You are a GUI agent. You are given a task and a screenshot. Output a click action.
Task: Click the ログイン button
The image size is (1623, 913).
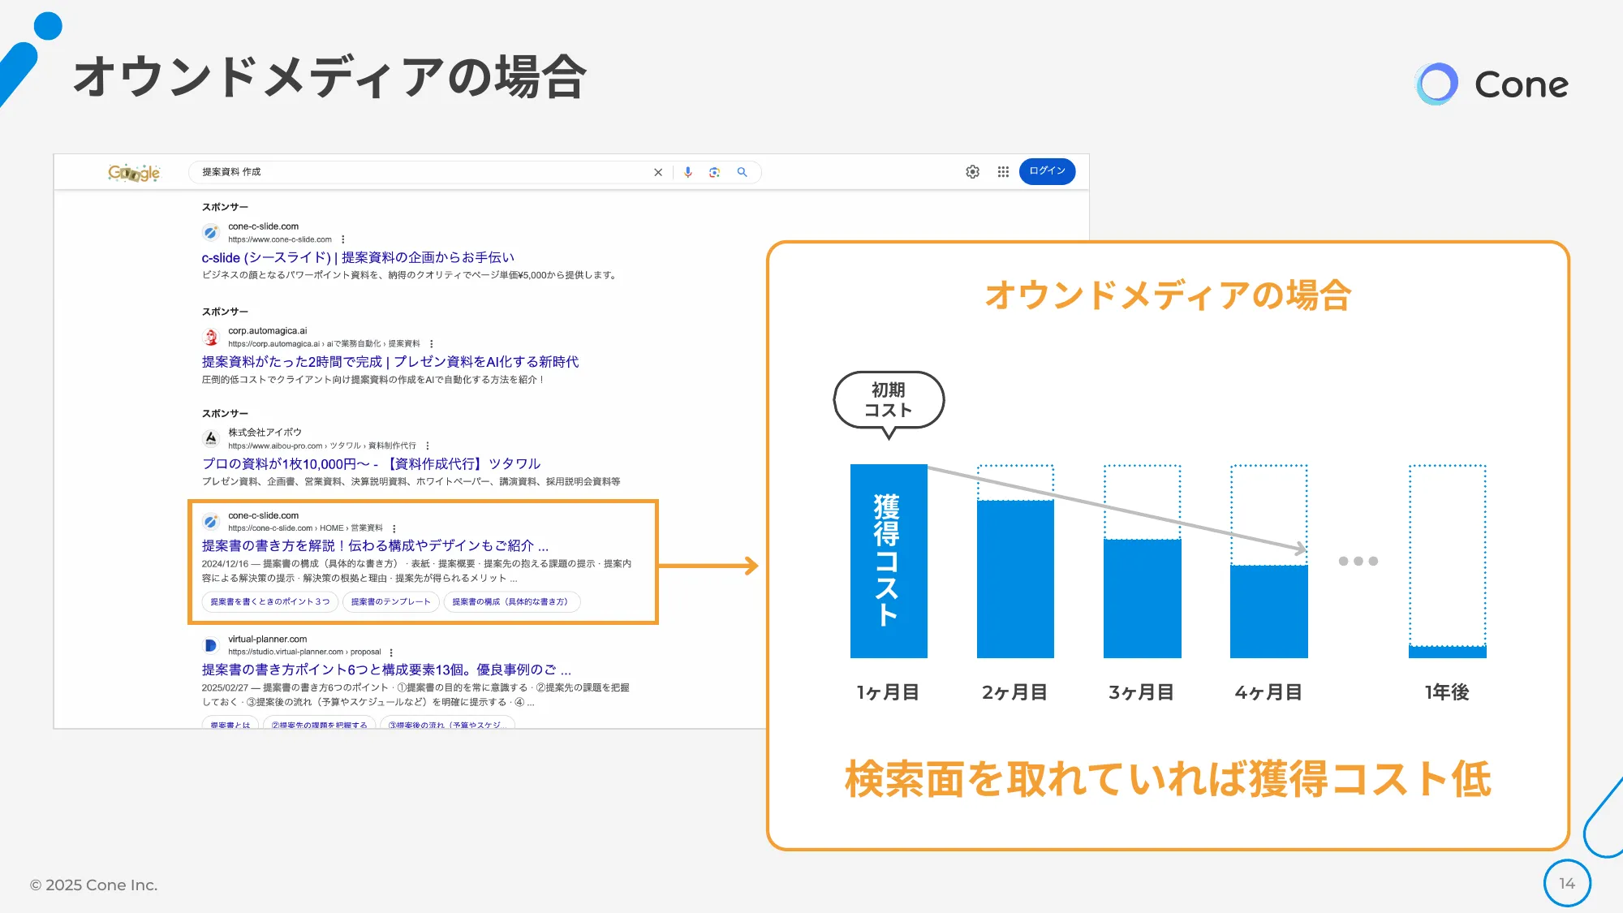(1048, 172)
